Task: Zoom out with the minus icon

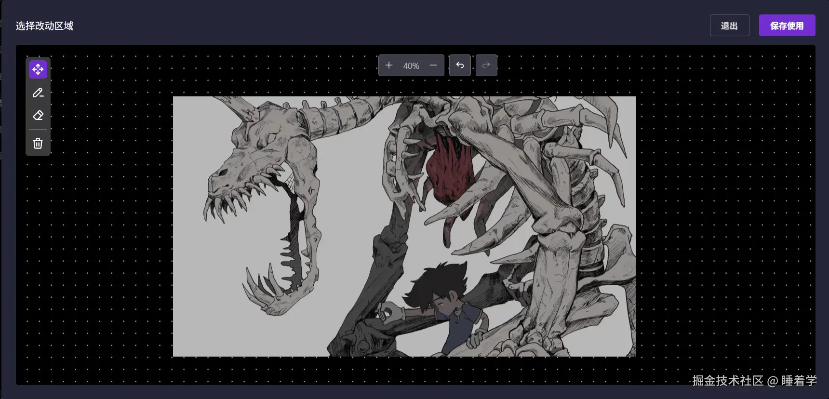Action: 433,65
